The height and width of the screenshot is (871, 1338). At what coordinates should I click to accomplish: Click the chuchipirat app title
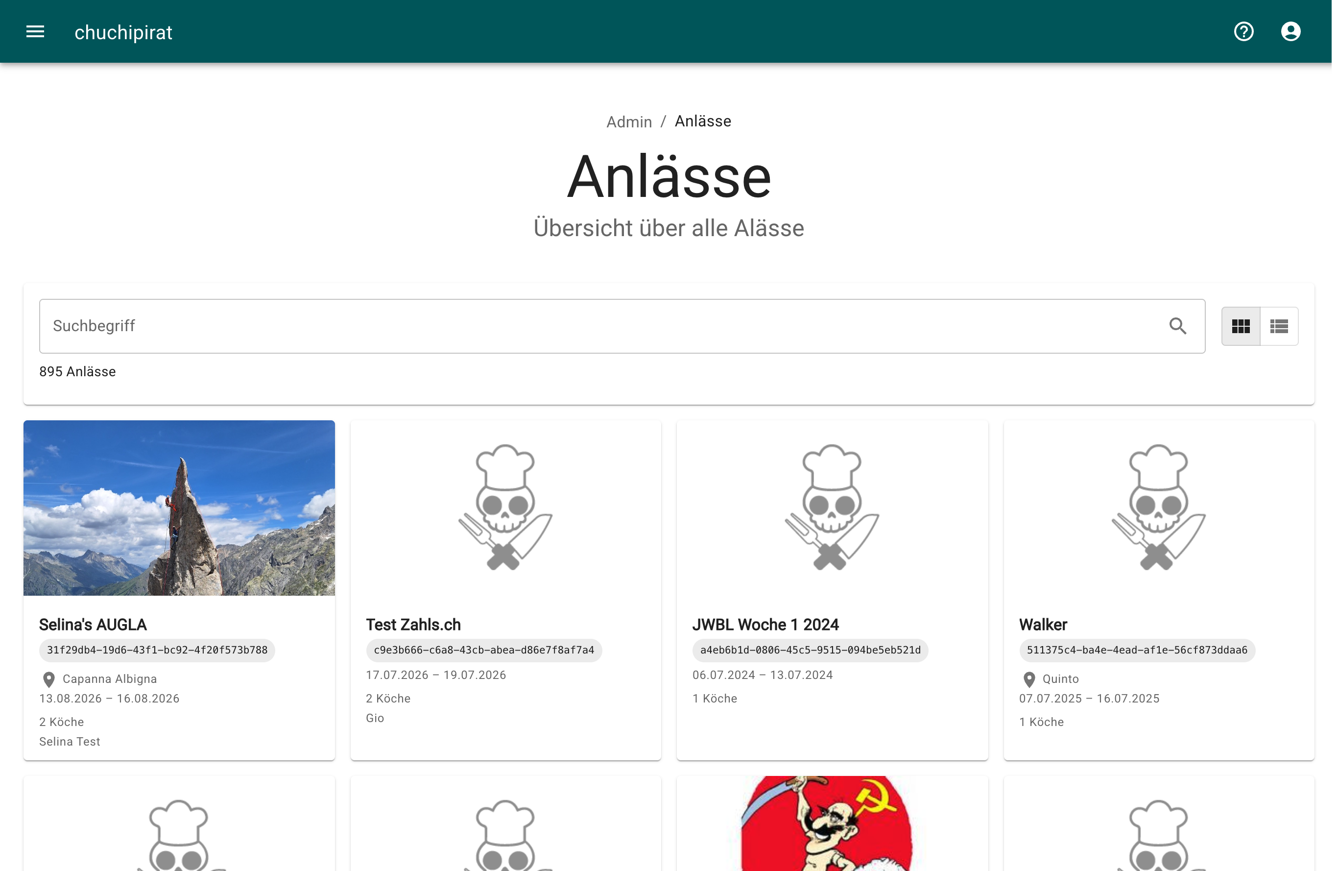point(123,33)
